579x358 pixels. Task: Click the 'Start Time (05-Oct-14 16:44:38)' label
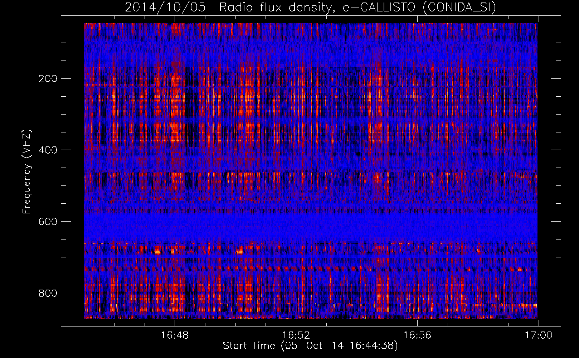(x=310, y=346)
